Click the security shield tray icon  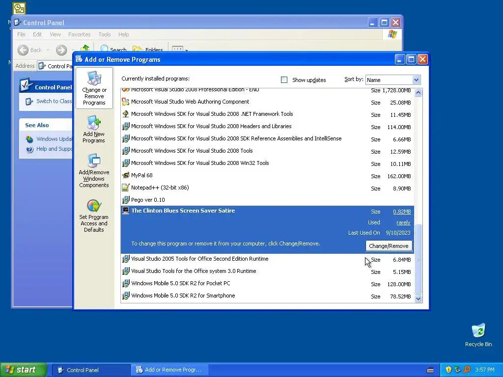tap(448, 370)
